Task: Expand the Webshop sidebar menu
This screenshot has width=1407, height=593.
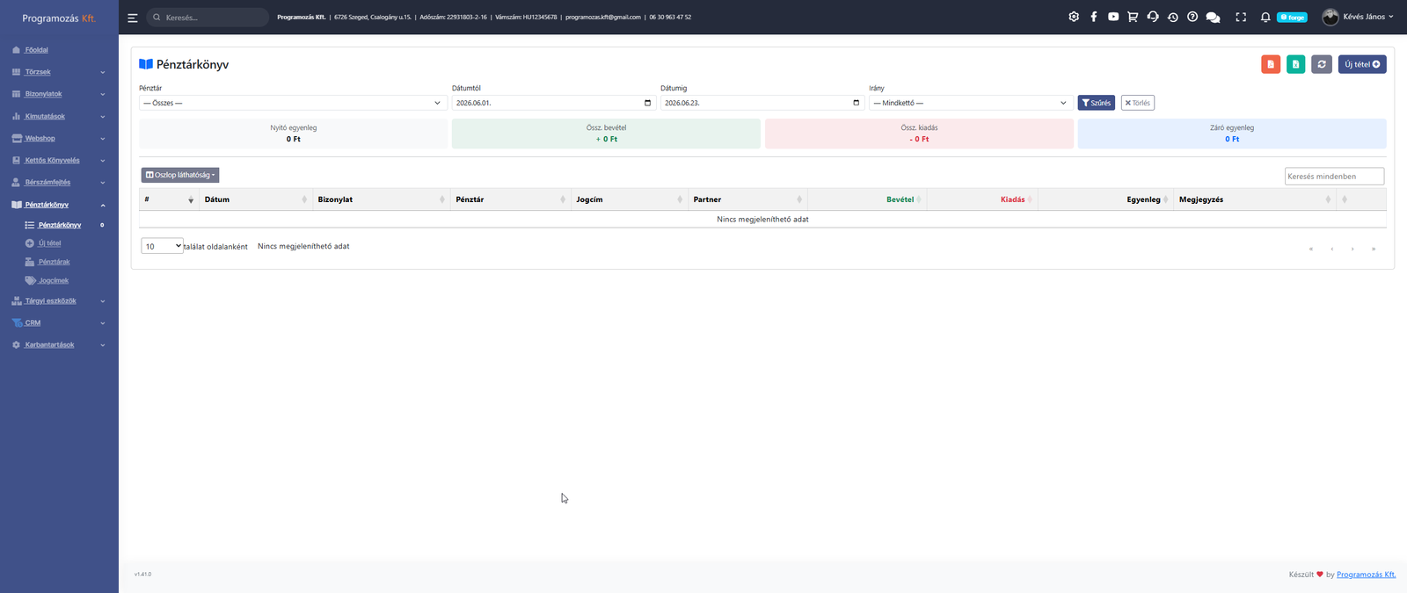Action: click(59, 138)
